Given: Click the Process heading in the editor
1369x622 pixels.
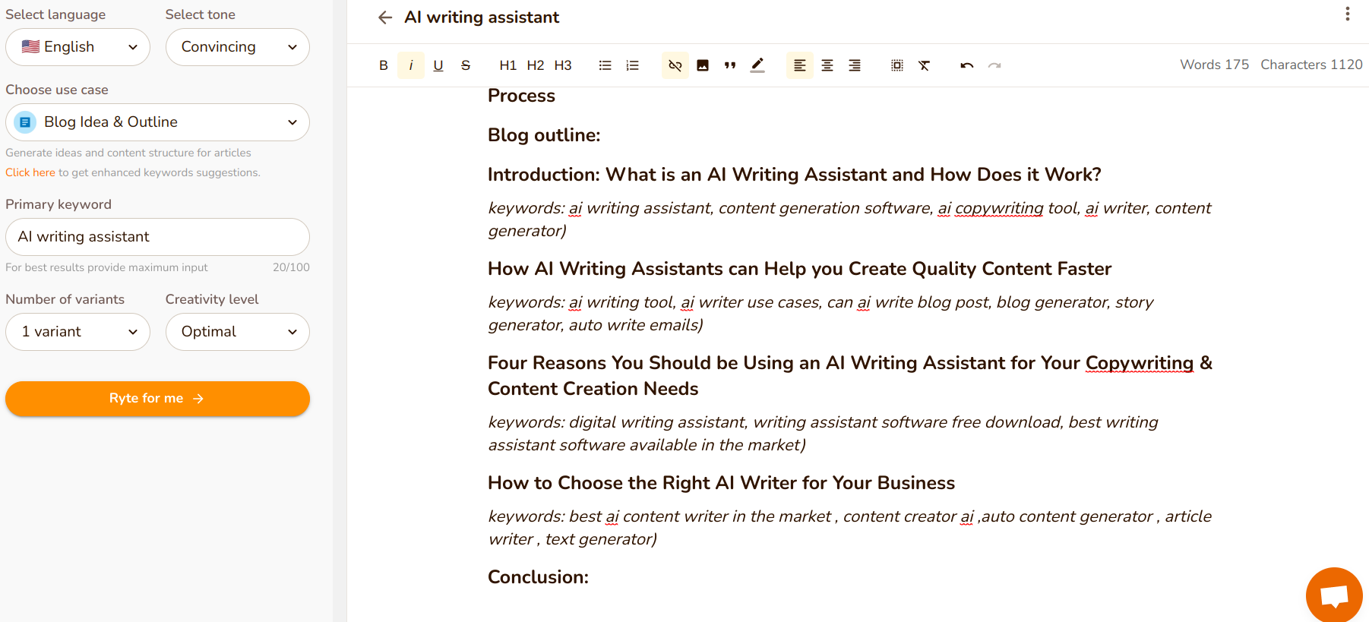Looking at the screenshot, I should (521, 96).
